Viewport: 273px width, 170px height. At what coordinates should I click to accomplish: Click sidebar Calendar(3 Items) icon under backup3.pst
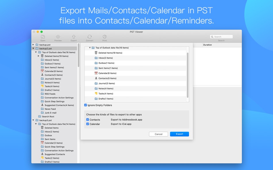(x=42, y=143)
